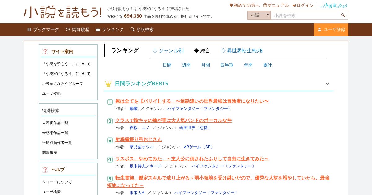Open 未感想作品一覧 sidebar link
The image size is (372, 195).
(x=55, y=133)
